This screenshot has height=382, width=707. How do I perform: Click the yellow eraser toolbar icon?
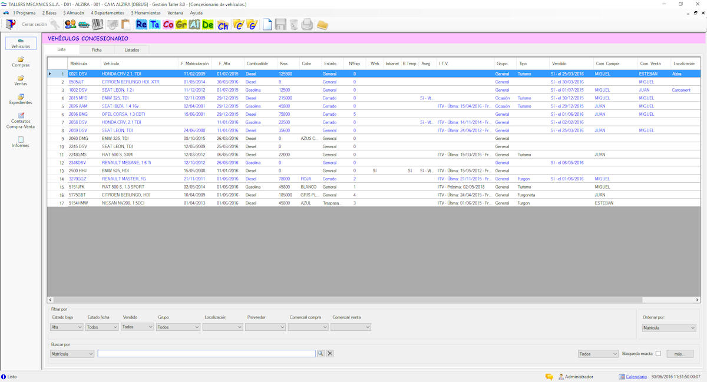click(322, 25)
